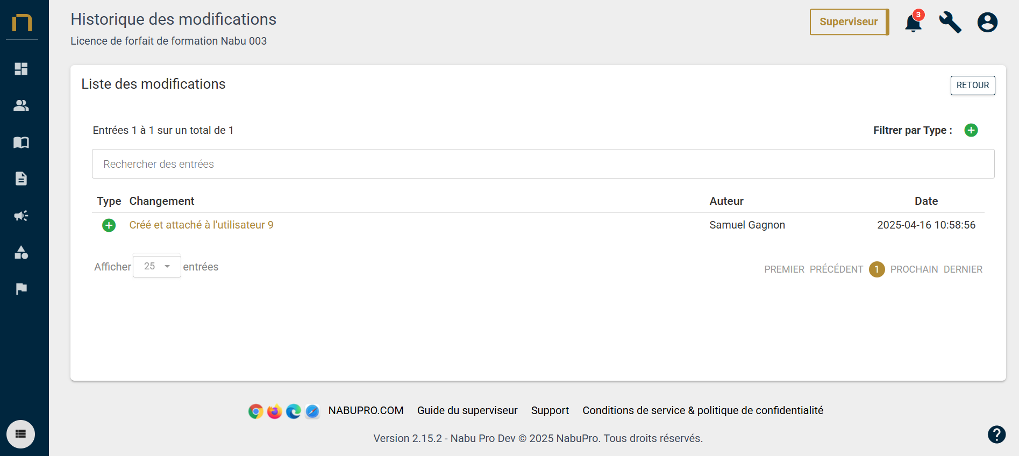Click the Firefox browser icon in footer
The width and height of the screenshot is (1019, 456).
pos(275,411)
